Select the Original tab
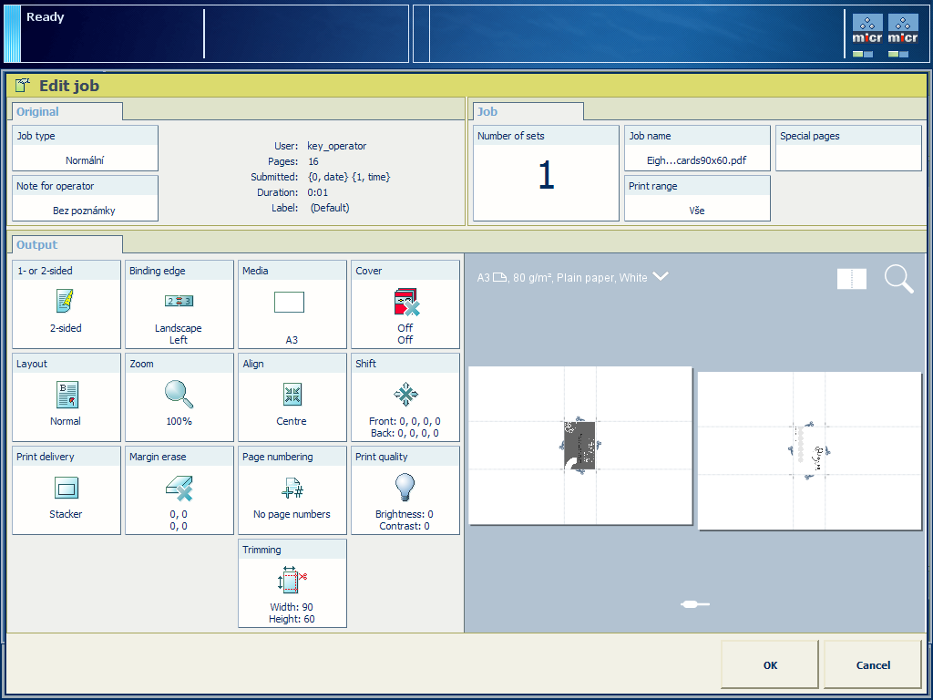933x700 pixels. tap(38, 112)
